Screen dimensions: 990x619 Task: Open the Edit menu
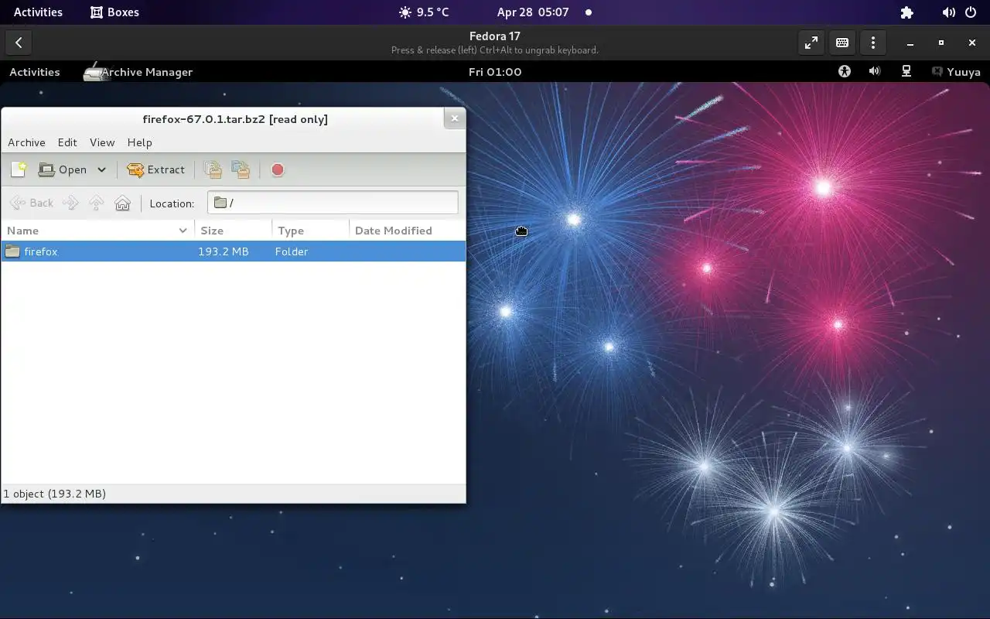pyautogui.click(x=67, y=142)
